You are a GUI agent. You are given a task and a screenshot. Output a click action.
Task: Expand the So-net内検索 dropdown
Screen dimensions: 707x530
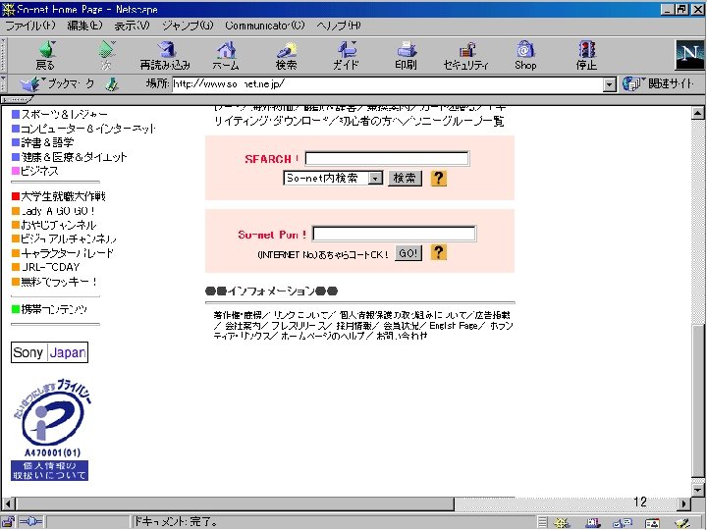coord(375,179)
